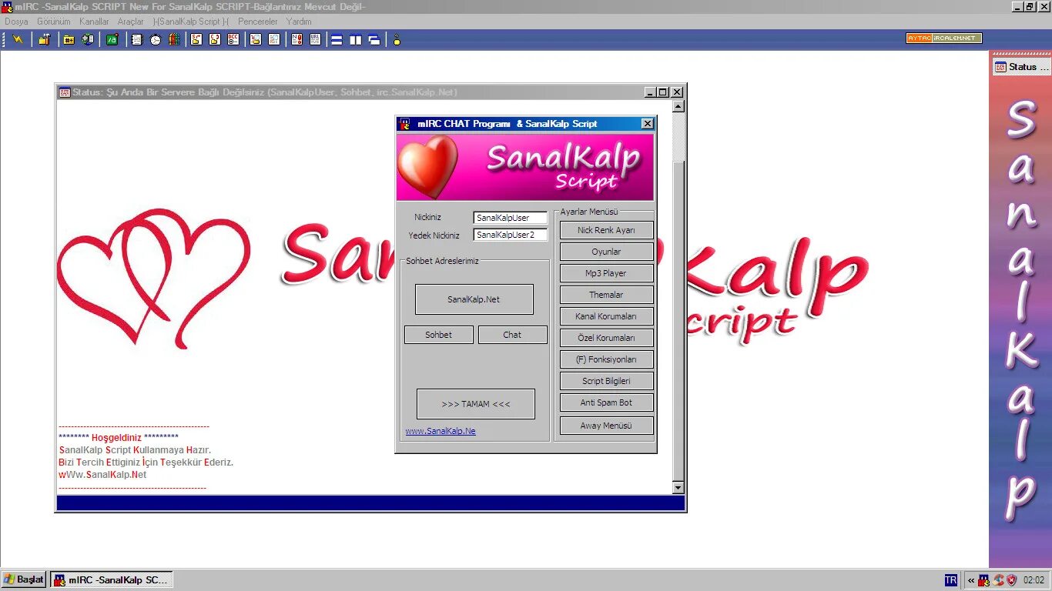Click the Nick Renk Ayarı button
Image resolution: width=1052 pixels, height=591 pixels.
607,230
